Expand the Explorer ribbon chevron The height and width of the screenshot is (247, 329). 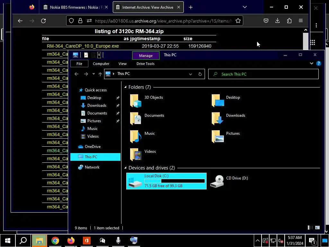pos(312,63)
